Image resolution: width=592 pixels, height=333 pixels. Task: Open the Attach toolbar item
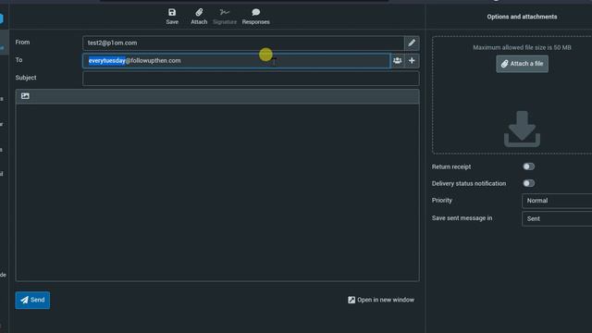(199, 17)
